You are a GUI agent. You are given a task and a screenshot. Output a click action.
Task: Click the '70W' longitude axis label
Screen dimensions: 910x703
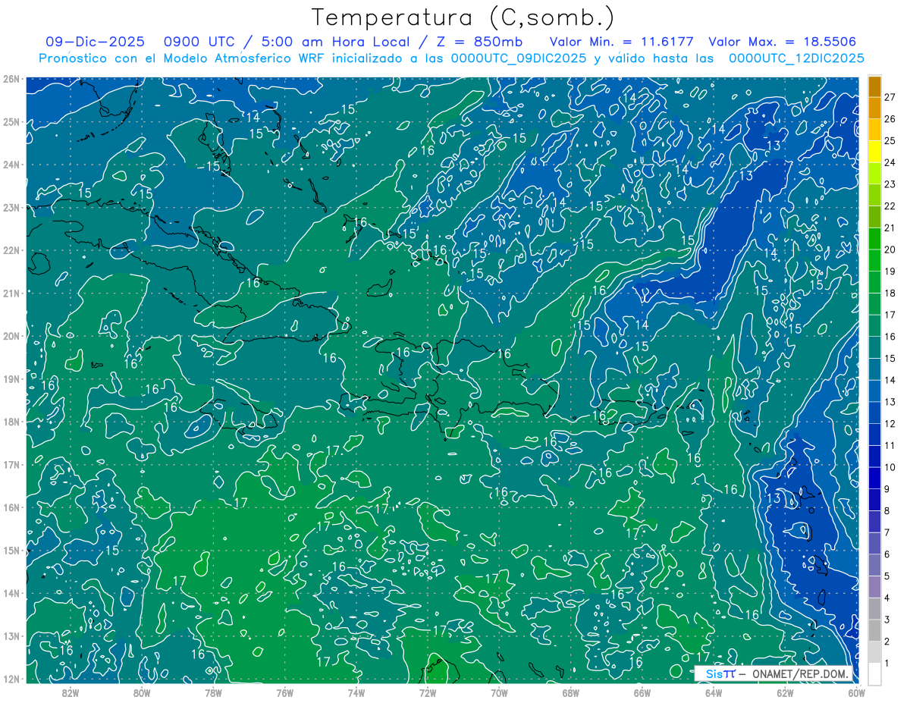[x=499, y=692]
